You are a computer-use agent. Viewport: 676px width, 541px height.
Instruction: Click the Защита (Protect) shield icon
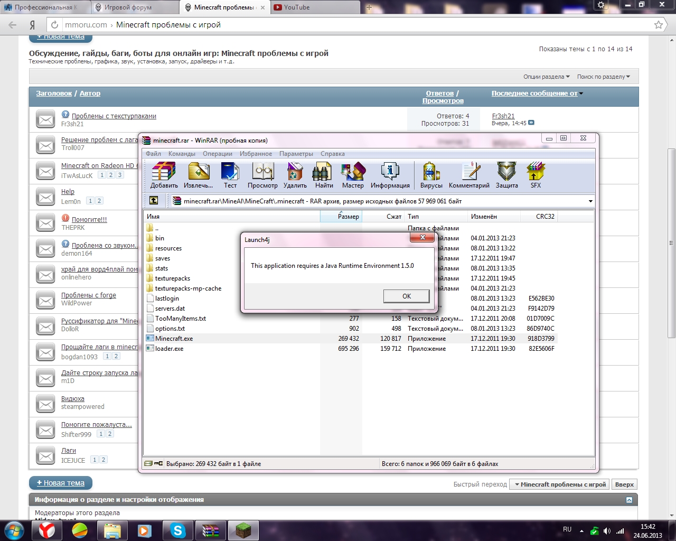[x=506, y=175]
